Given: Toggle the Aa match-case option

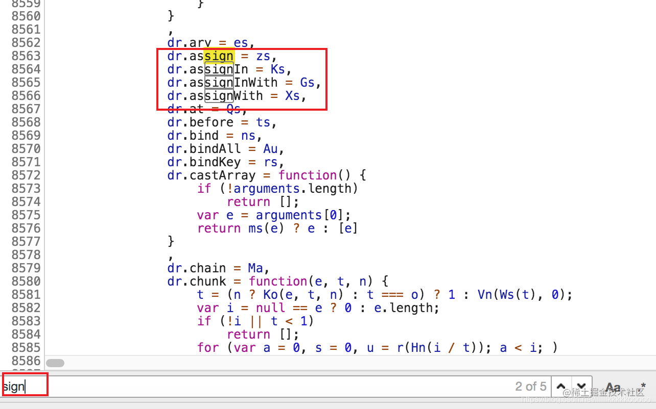Looking at the screenshot, I should tap(613, 387).
